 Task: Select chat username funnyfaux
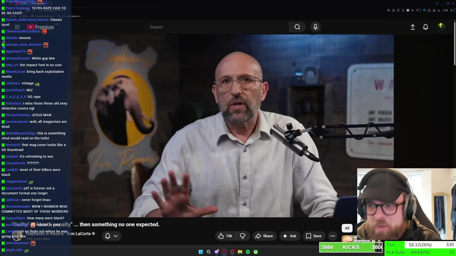tap(13, 103)
